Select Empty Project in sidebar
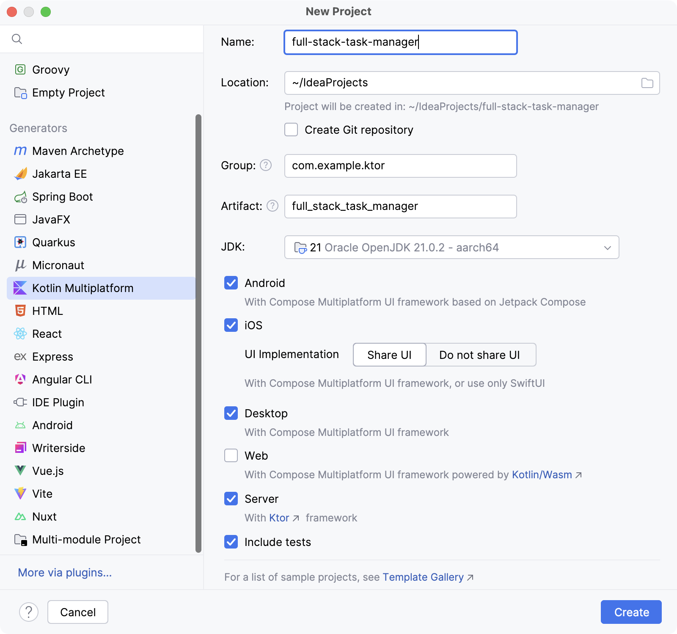This screenshot has height=634, width=677. coord(101,93)
